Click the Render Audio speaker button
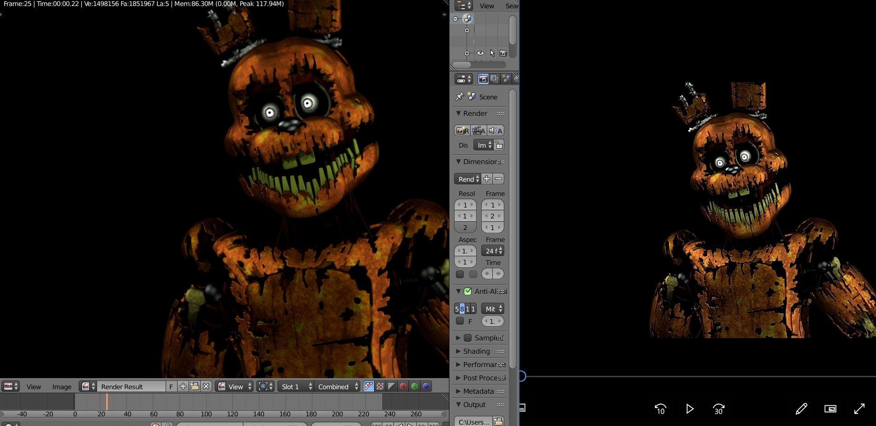 [496, 131]
